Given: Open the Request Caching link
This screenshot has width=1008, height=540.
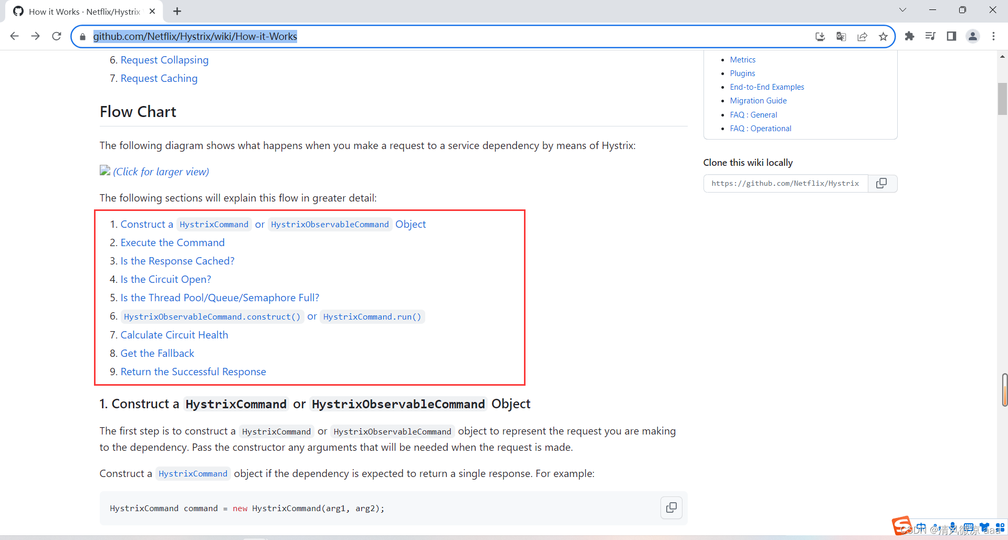Looking at the screenshot, I should [159, 78].
